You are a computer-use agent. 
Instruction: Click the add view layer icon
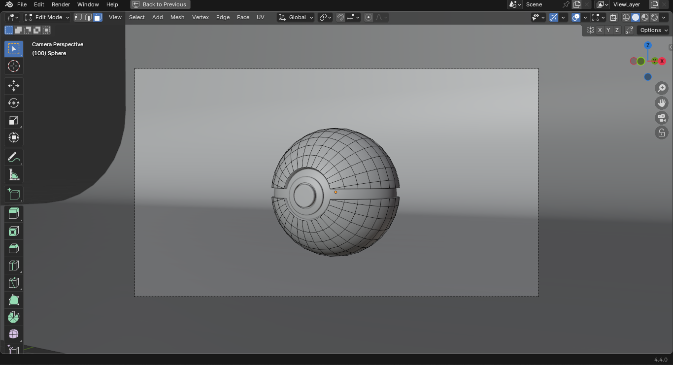click(x=654, y=4)
